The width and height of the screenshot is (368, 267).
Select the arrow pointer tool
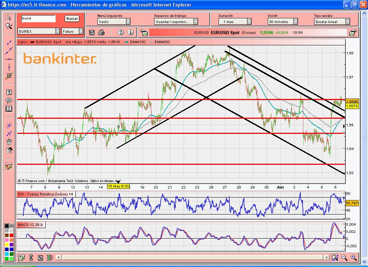coord(9,18)
